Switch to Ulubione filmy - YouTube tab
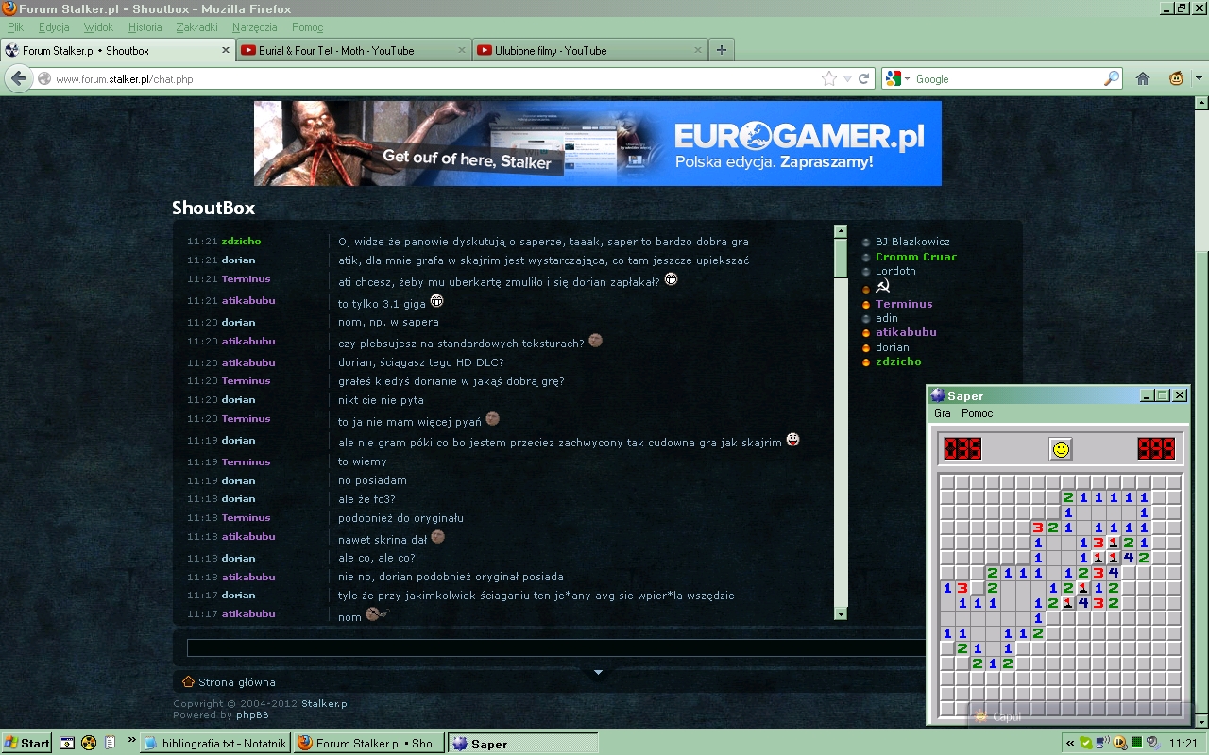This screenshot has height=755, width=1209. [x=590, y=50]
